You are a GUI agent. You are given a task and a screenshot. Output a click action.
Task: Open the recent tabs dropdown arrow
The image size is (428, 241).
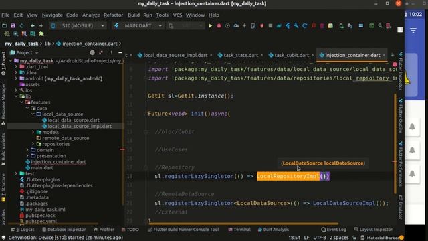[393, 55]
